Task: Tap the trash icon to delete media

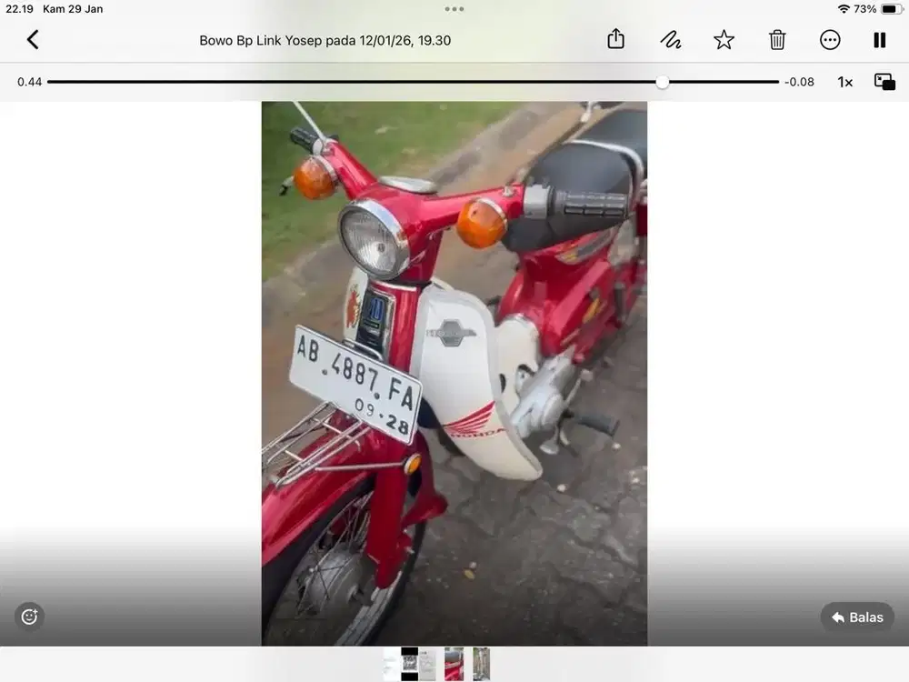Action: (777, 39)
